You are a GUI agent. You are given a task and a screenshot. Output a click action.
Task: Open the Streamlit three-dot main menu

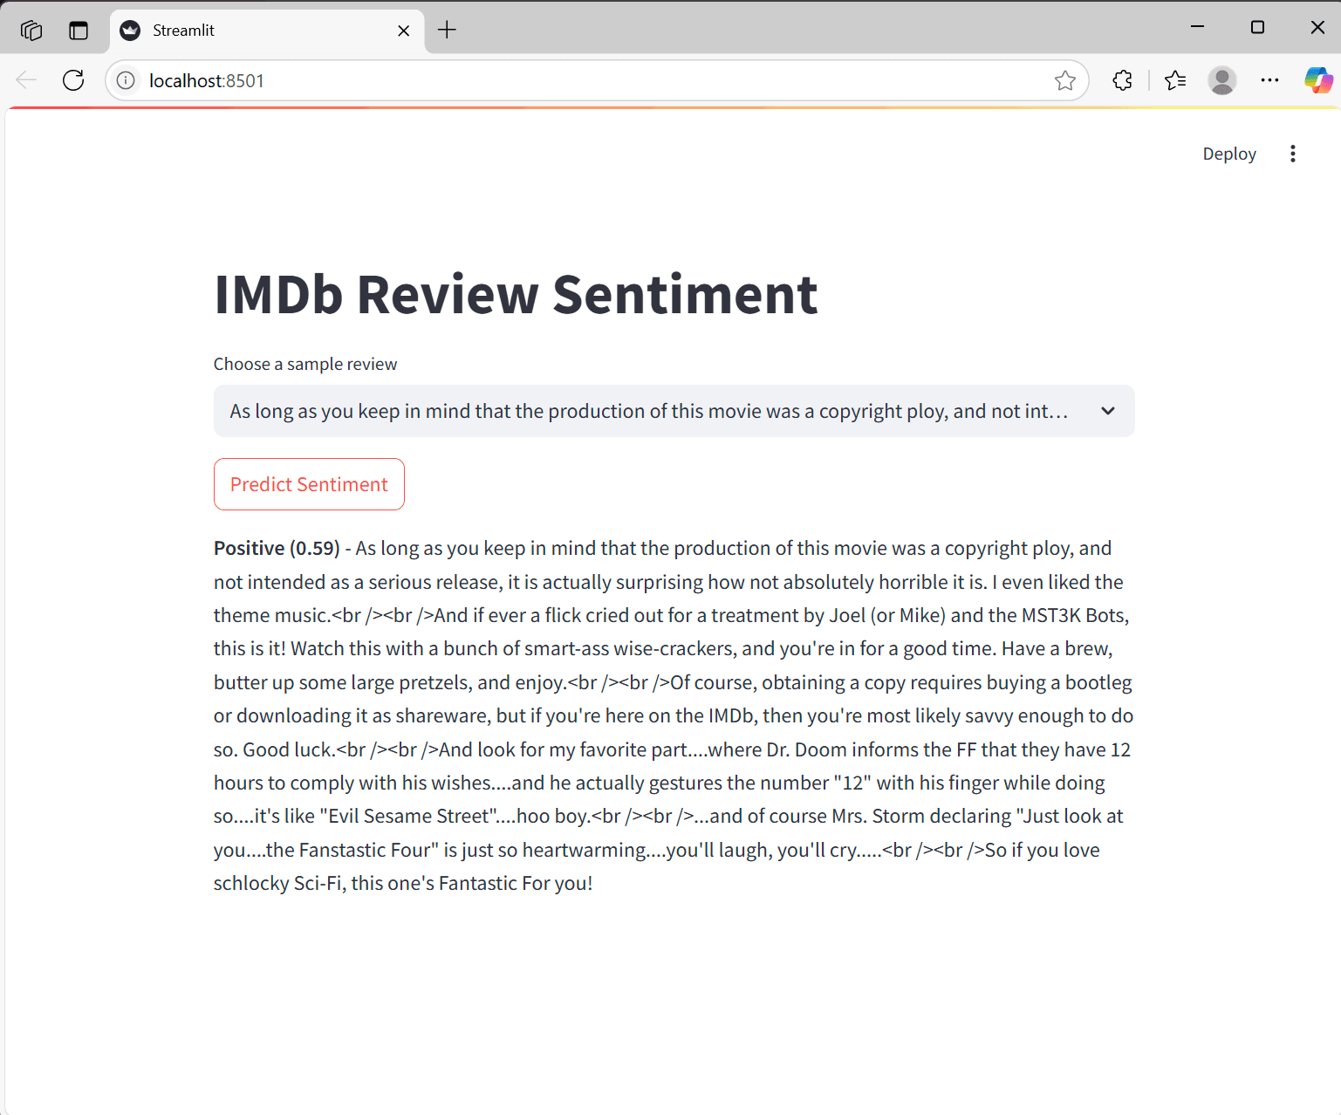[x=1292, y=154]
